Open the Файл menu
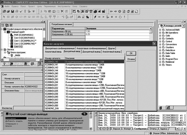187x135 pixels. 7,6
